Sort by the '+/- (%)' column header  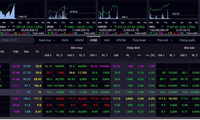point(150,55)
